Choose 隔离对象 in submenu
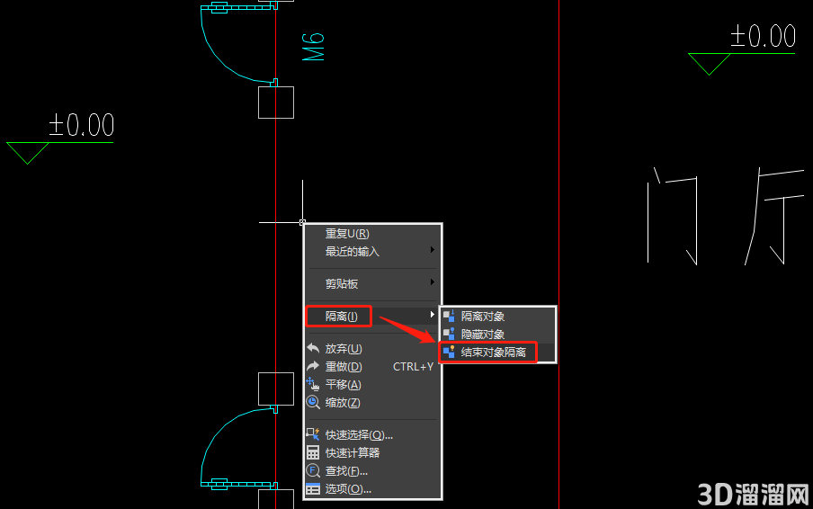The height and width of the screenshot is (509, 813). point(498,317)
